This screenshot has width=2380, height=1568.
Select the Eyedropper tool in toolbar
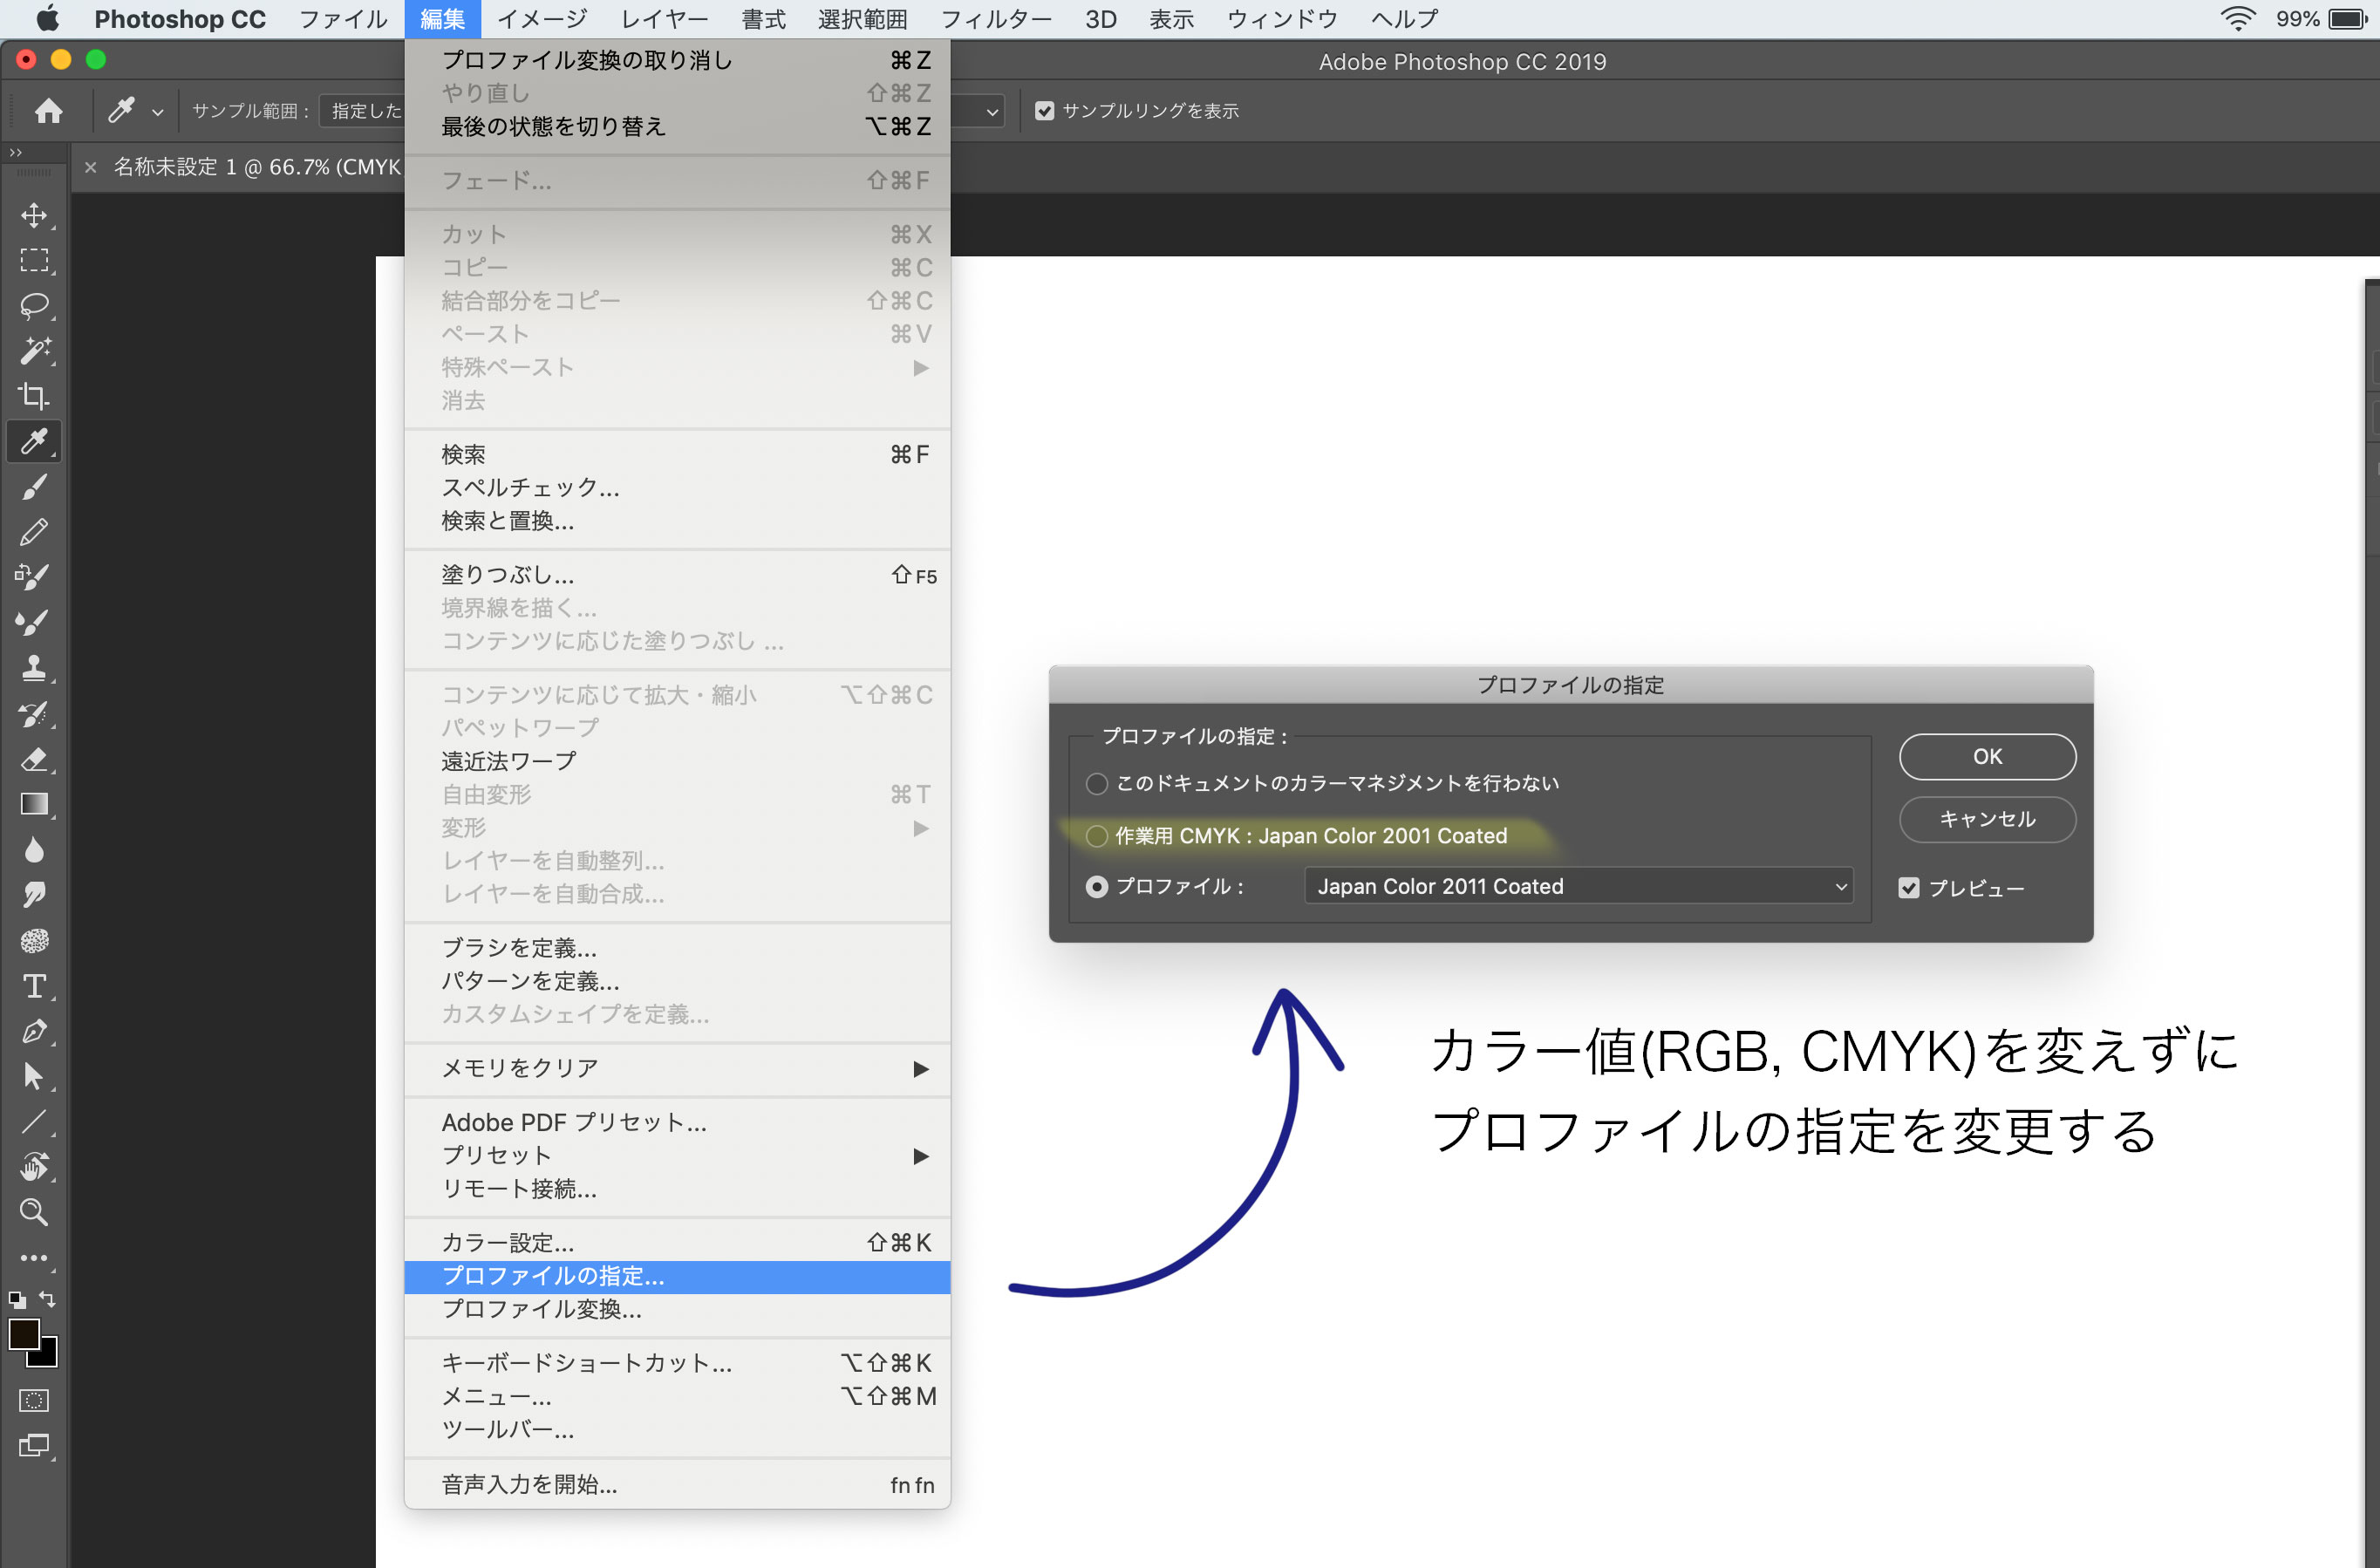click(34, 441)
